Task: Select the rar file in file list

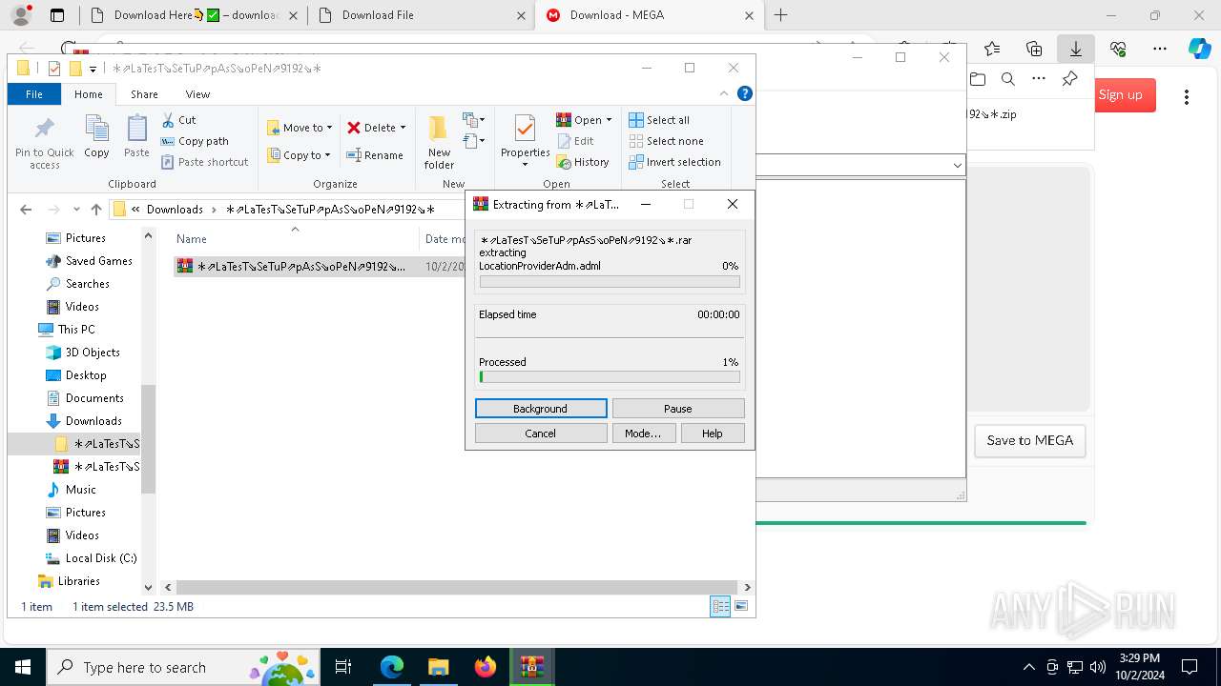Action: (301, 266)
